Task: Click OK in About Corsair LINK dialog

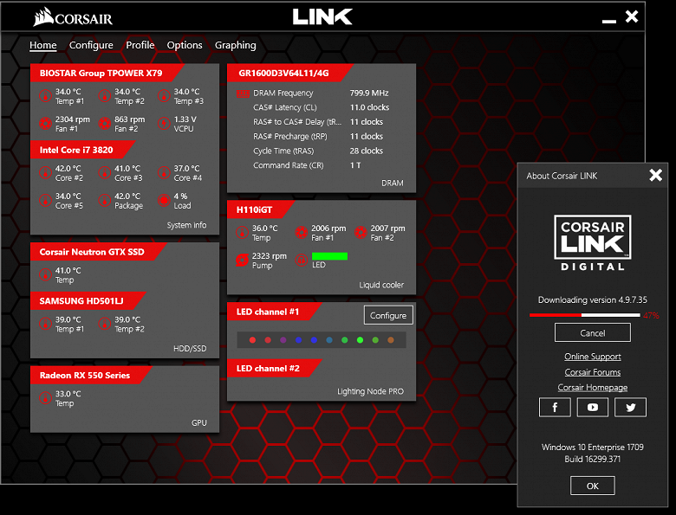Action: (x=592, y=486)
